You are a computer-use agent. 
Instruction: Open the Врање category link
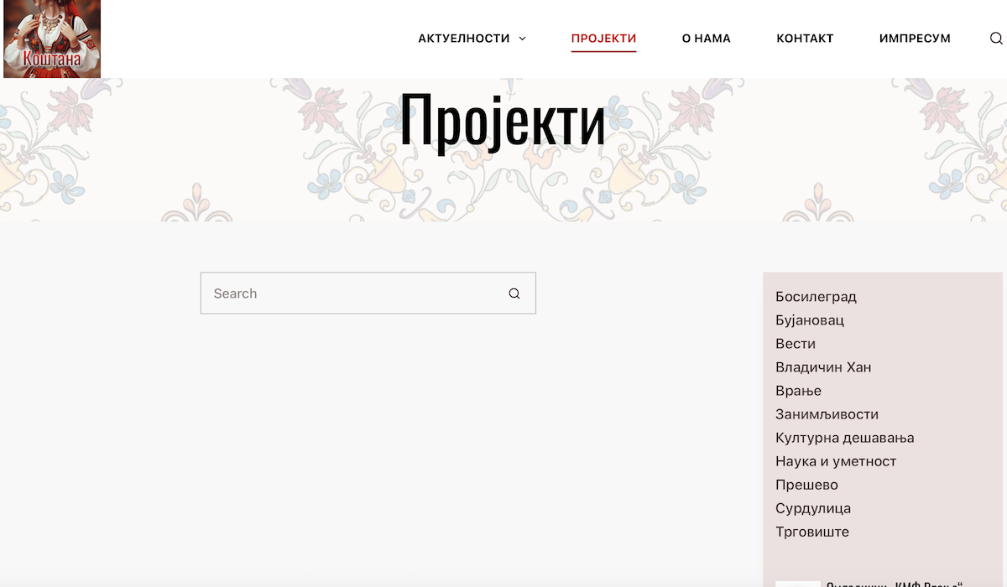(x=798, y=391)
